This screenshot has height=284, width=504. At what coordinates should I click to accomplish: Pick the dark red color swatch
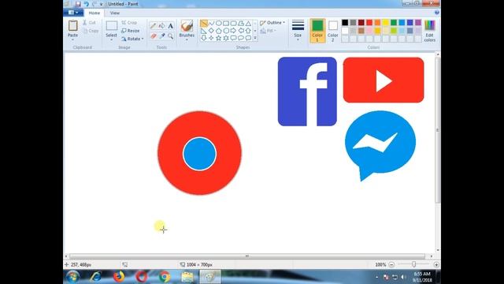[361, 23]
